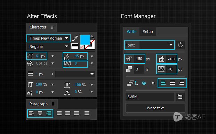Edit the tsume 0 % value
This screenshot has width=216, height=134.
pyautogui.click(x=78, y=92)
